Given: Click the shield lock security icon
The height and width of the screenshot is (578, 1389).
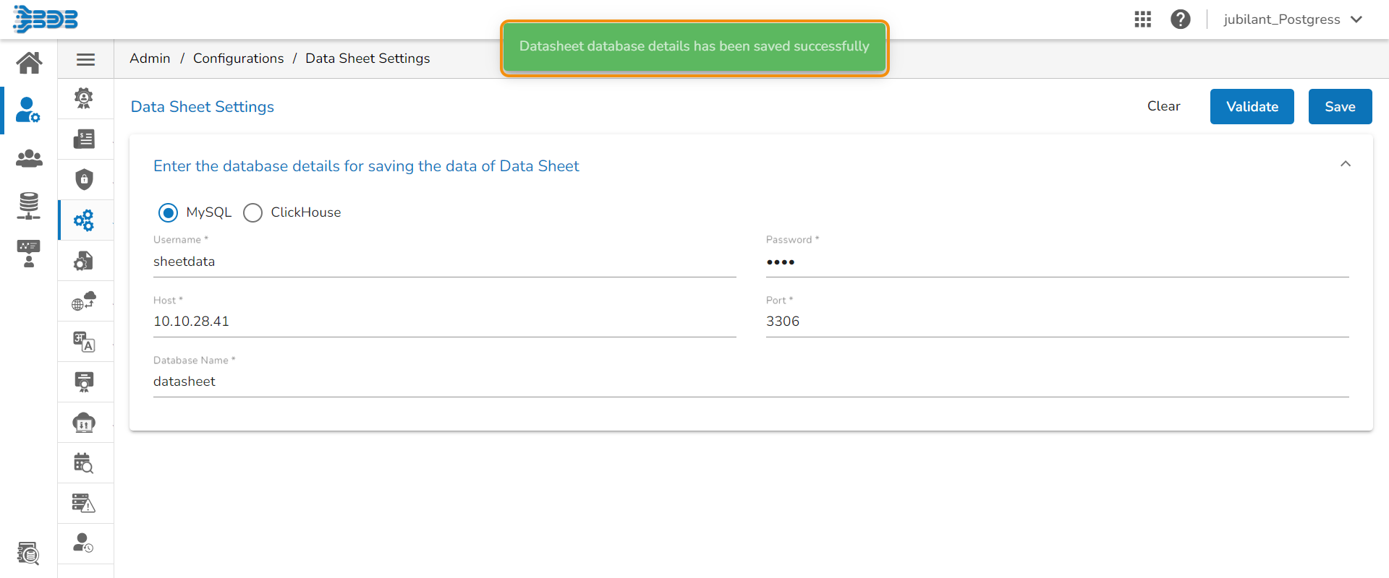Looking at the screenshot, I should tap(85, 179).
